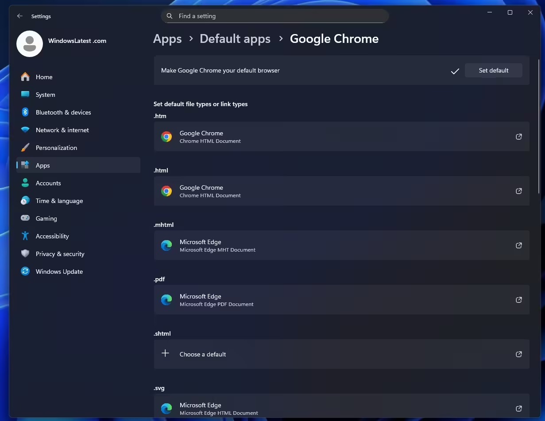Click the user profile avatar picture
Viewport: 545px width, 421px height.
tap(30, 44)
